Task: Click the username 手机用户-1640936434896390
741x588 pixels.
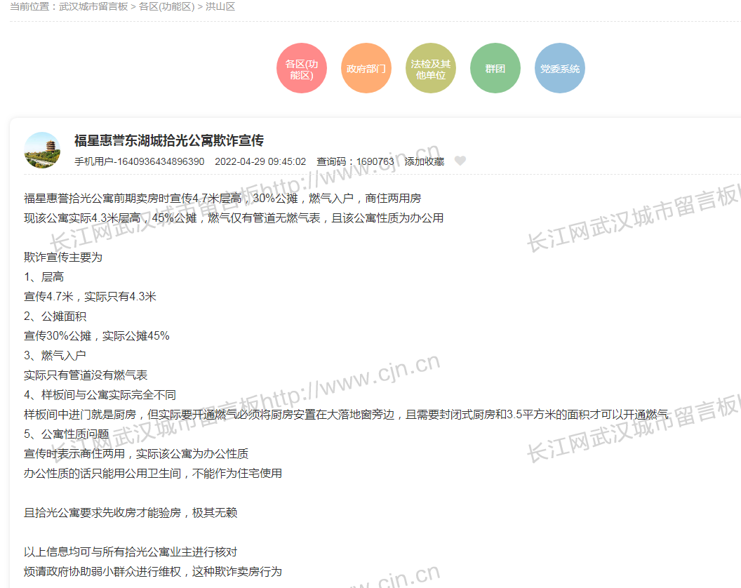Action: [140, 161]
